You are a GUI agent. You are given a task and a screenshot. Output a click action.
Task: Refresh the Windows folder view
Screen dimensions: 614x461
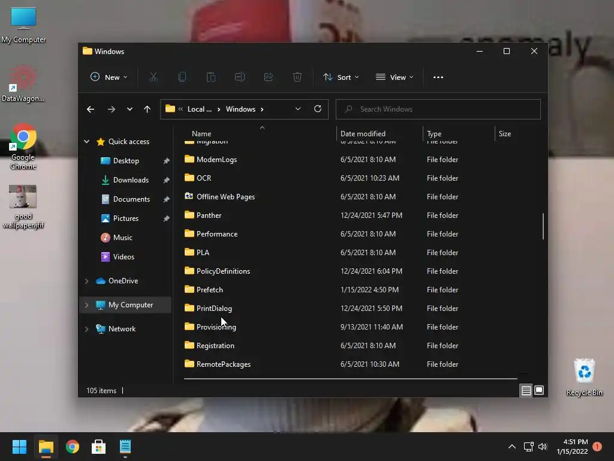[318, 109]
